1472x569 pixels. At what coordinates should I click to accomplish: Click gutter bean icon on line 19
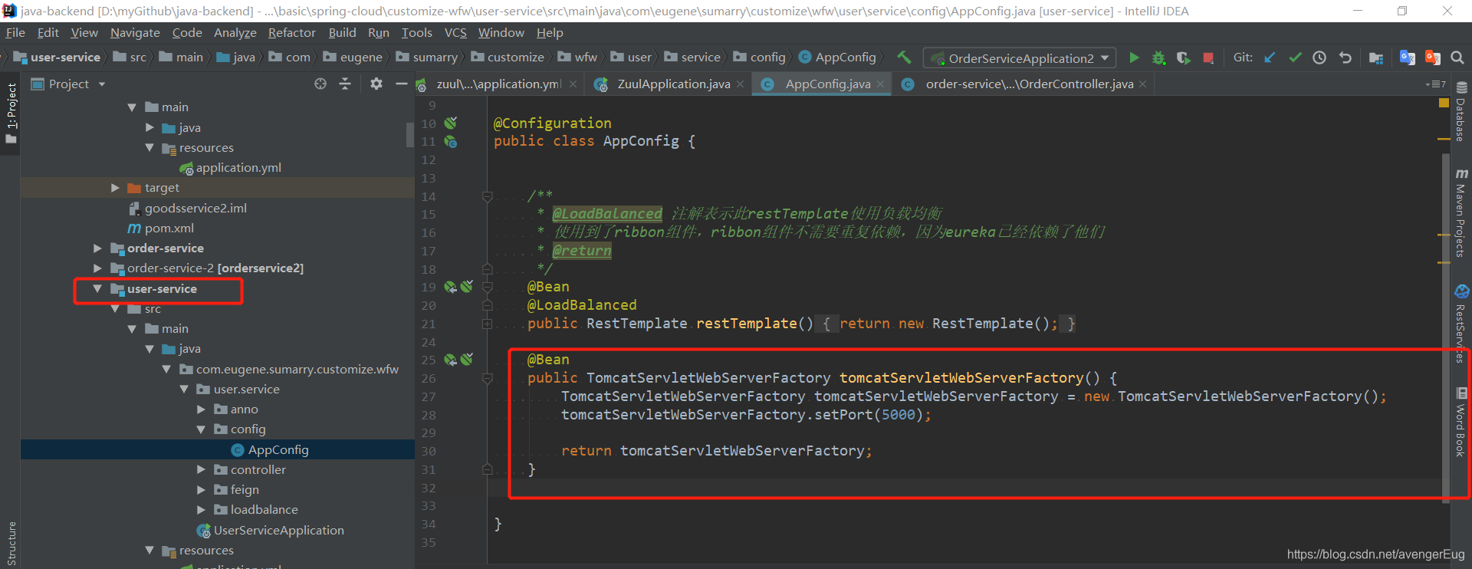(451, 287)
